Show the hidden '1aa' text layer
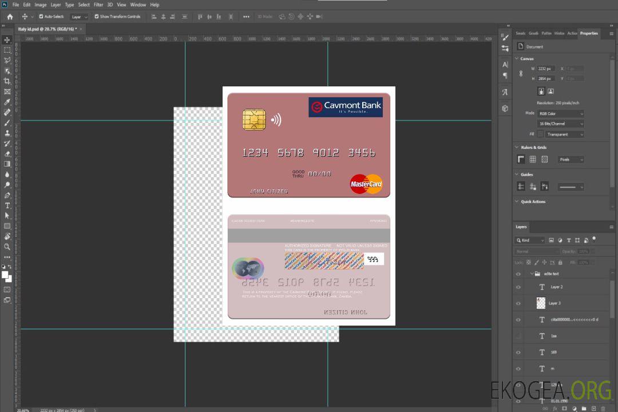The width and height of the screenshot is (618, 412). click(x=518, y=336)
